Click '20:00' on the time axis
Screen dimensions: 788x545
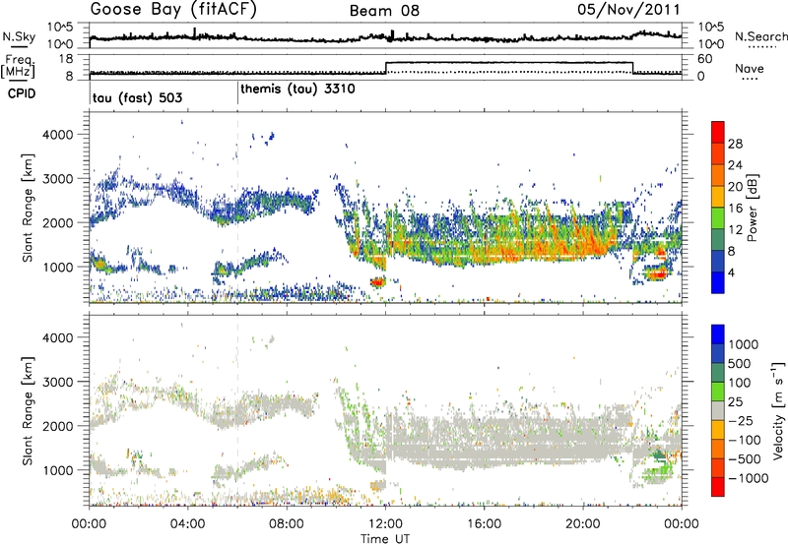click(583, 524)
